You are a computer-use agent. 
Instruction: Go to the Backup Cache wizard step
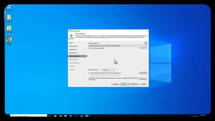click(x=74, y=59)
